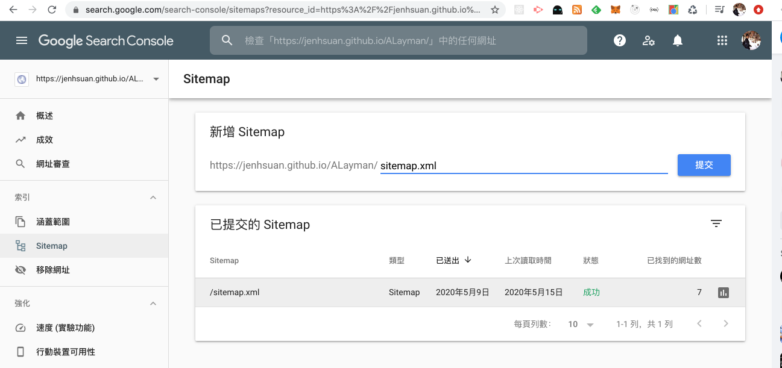Open the hamburger navigation menu

[22, 40]
